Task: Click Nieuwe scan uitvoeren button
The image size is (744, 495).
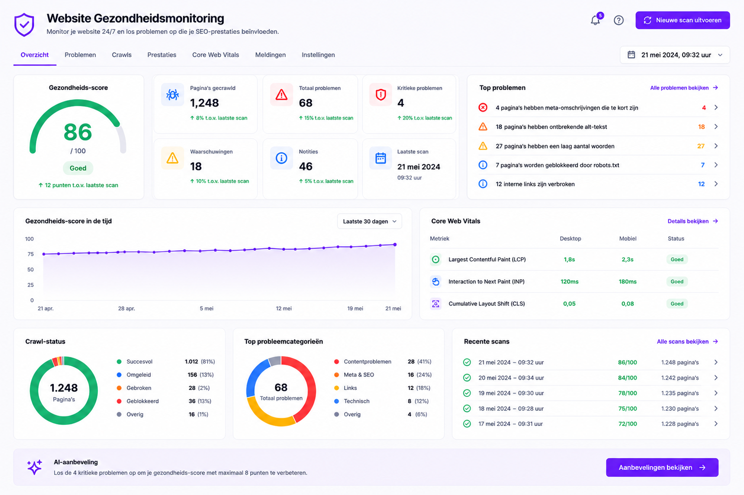Action: [683, 20]
